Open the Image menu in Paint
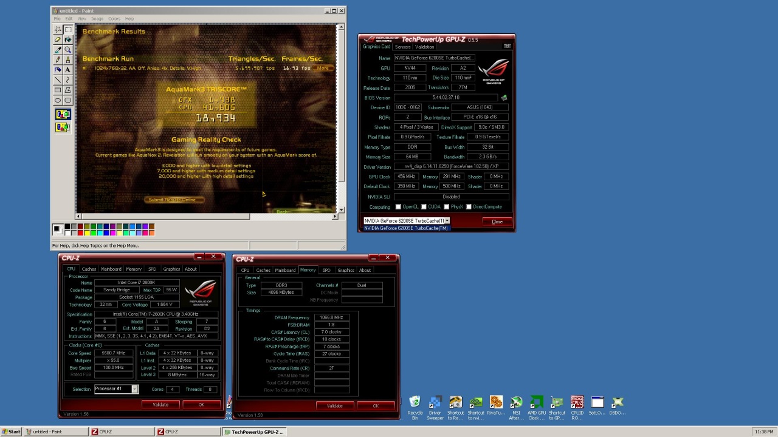Image resolution: width=778 pixels, height=437 pixels. 97,19
